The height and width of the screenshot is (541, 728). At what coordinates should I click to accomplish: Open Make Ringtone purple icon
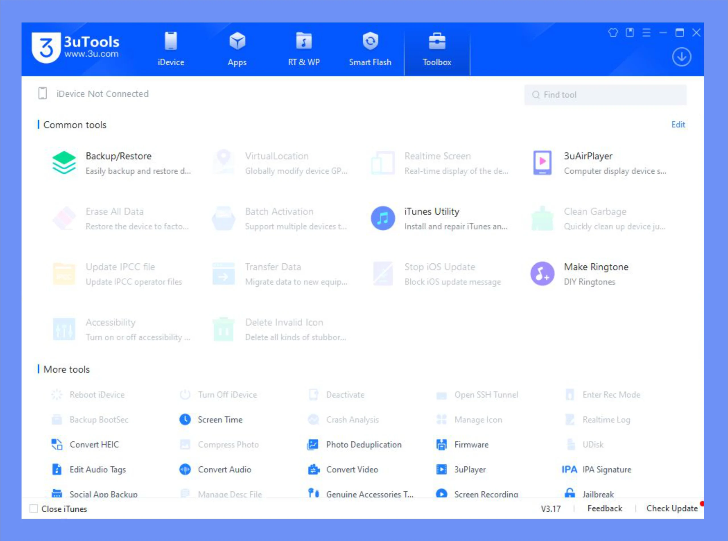click(542, 273)
